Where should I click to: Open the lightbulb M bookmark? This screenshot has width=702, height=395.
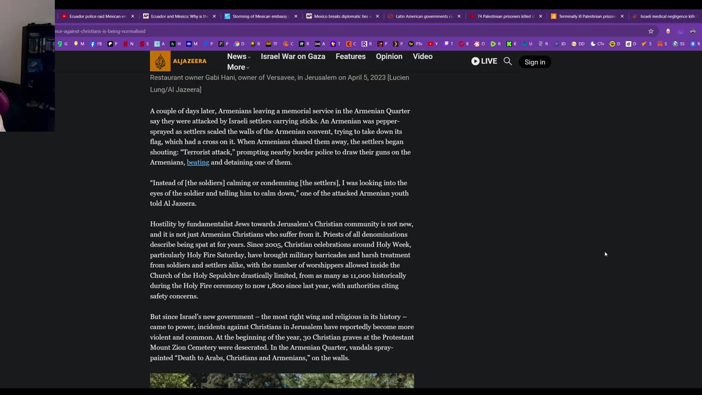[x=79, y=44]
